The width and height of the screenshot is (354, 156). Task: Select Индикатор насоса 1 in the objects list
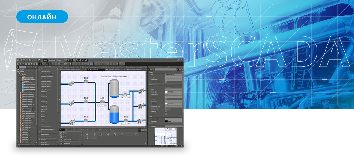point(45,71)
